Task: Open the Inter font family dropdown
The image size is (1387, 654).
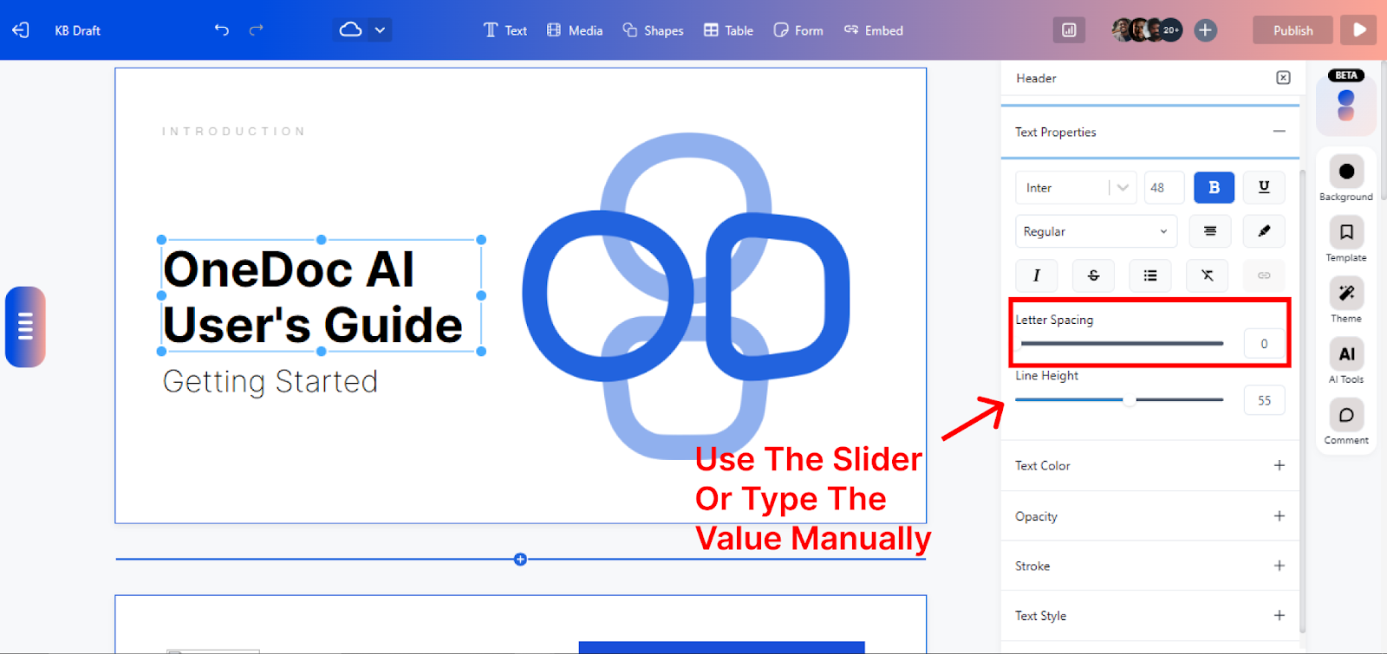Action: 1076,187
